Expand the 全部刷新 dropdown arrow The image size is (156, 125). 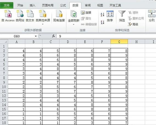pos(74,24)
